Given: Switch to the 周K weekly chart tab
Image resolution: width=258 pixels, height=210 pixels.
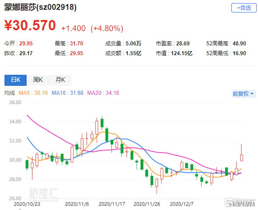Looking at the screenshot, I should tap(38, 80).
